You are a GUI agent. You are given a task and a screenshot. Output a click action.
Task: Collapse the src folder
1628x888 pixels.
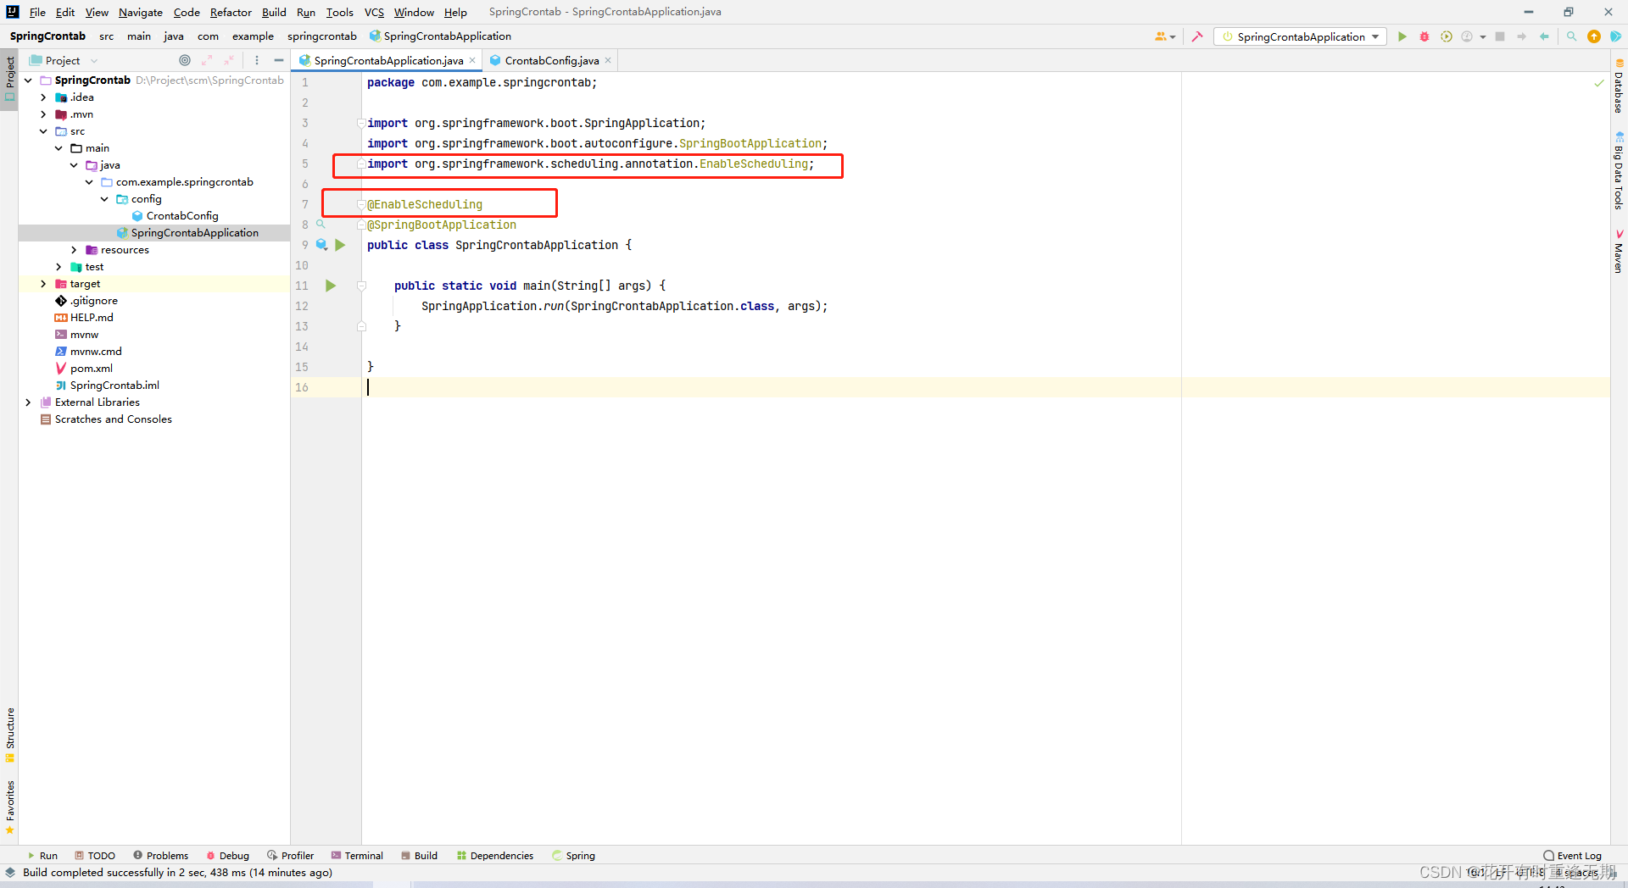43,131
